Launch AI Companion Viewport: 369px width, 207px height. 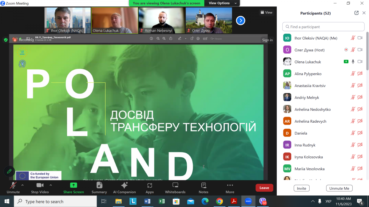124,187
